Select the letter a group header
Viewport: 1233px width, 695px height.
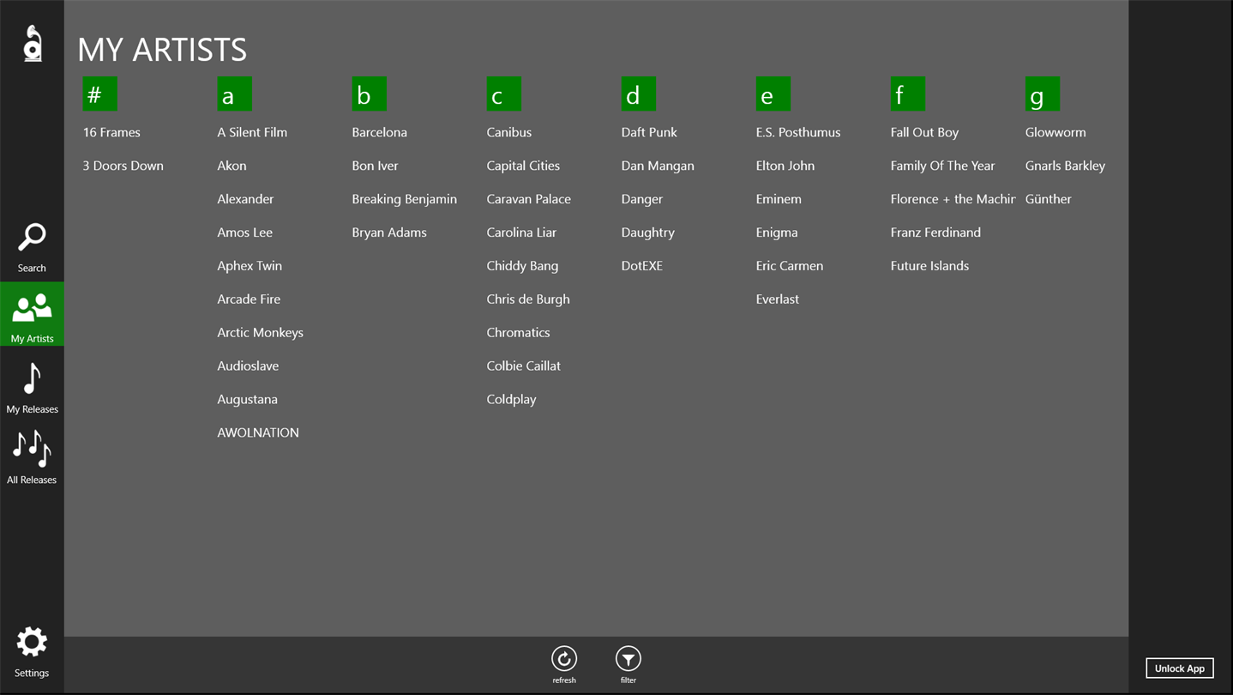pyautogui.click(x=235, y=94)
